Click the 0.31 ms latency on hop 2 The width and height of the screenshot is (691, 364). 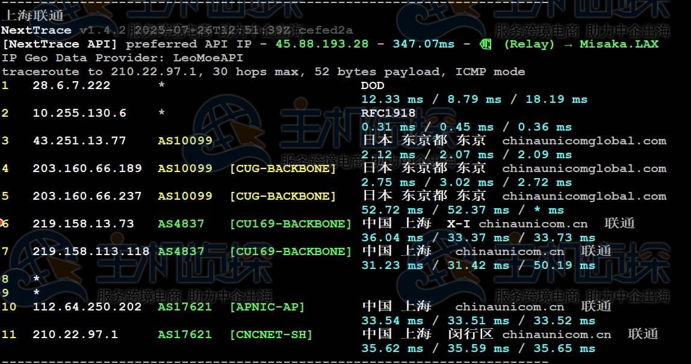click(388, 128)
